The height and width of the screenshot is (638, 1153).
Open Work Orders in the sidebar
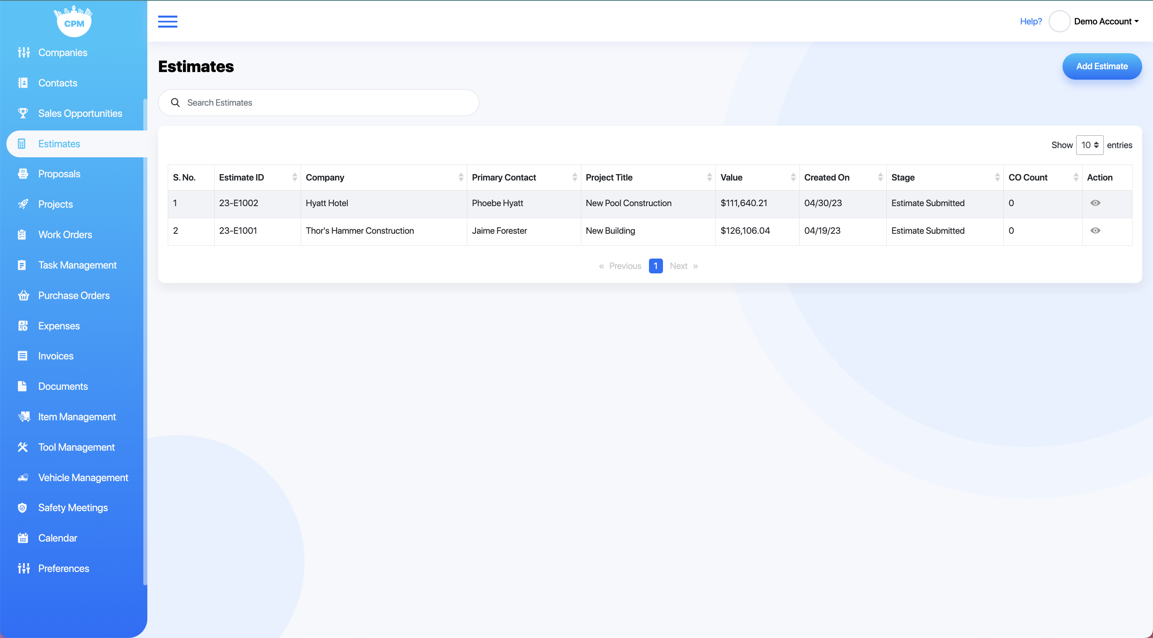click(x=65, y=235)
